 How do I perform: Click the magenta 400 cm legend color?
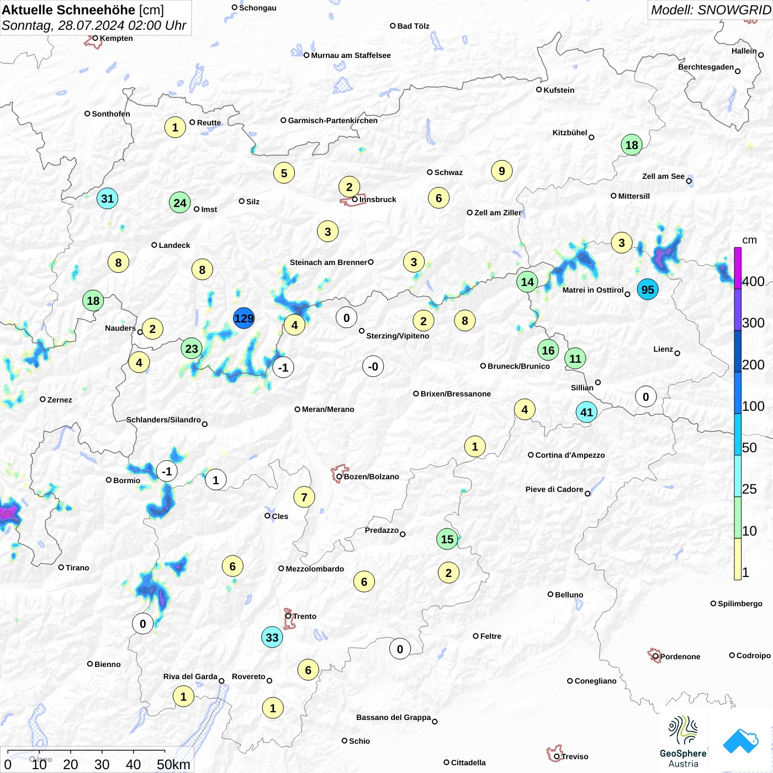coord(738,268)
